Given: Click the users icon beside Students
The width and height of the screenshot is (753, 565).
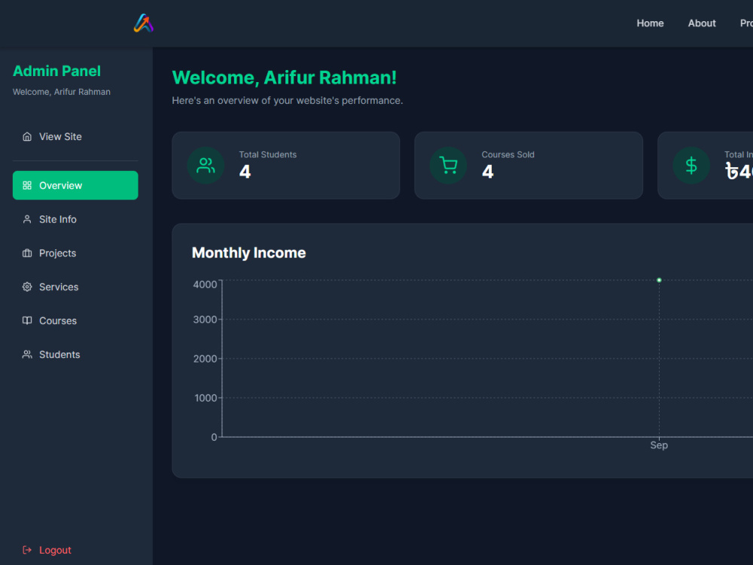Looking at the screenshot, I should tap(27, 355).
